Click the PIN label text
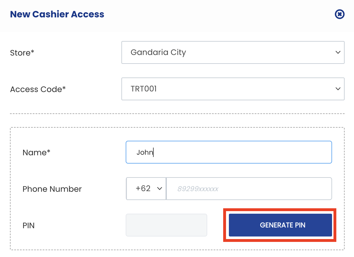The height and width of the screenshot is (257, 354). (x=29, y=226)
